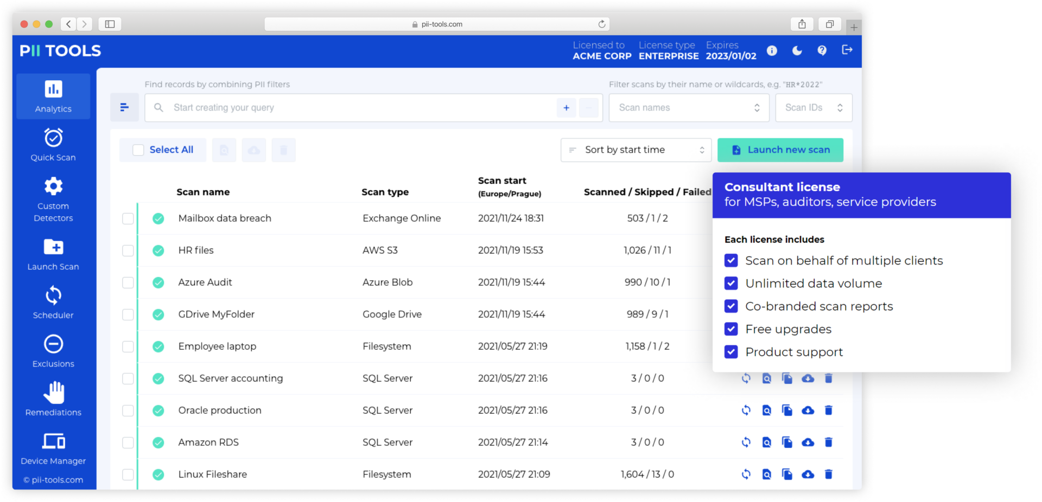Screen dimensions: 1042x502
Task: Select the SQL Server accounting row checkbox
Action: (x=128, y=378)
